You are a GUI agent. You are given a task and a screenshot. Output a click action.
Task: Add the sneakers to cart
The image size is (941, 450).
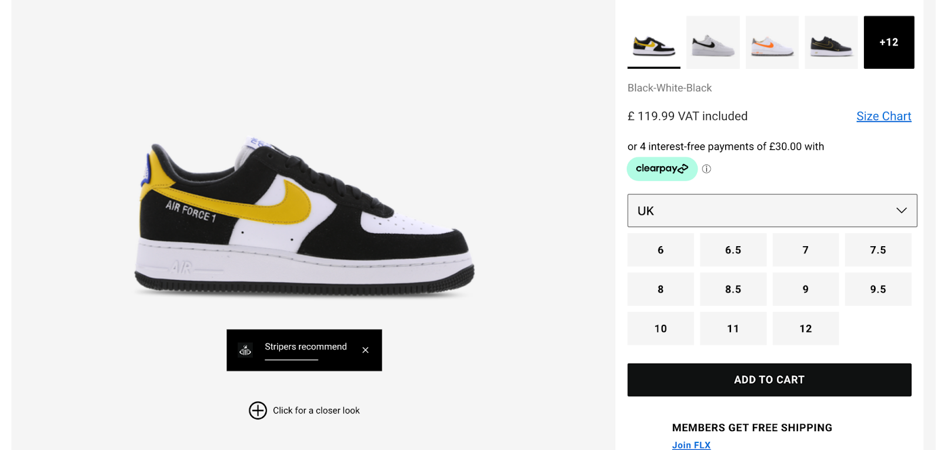click(x=769, y=380)
